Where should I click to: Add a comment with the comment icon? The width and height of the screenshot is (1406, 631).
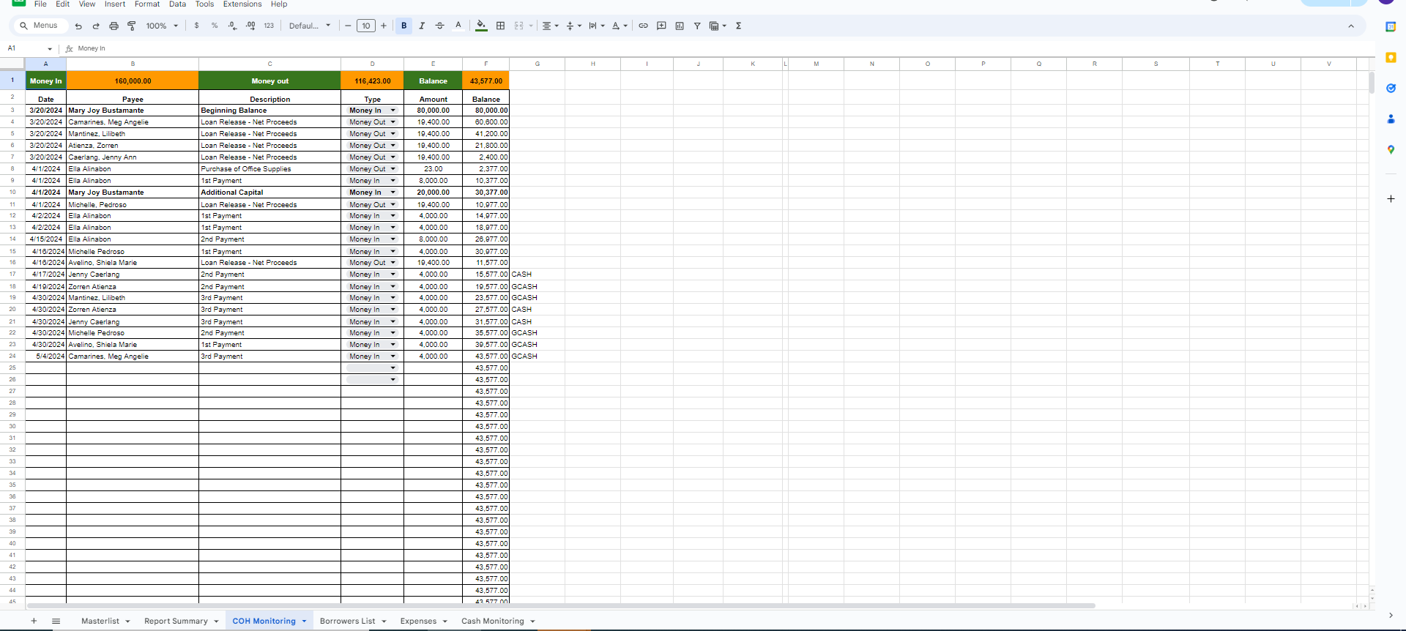(x=661, y=26)
